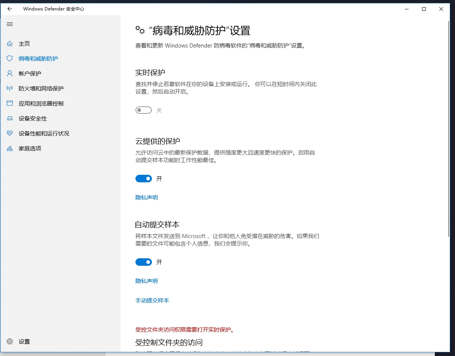The width and height of the screenshot is (455, 356).
Task: Click the account protection person icon
Action: click(x=10, y=74)
